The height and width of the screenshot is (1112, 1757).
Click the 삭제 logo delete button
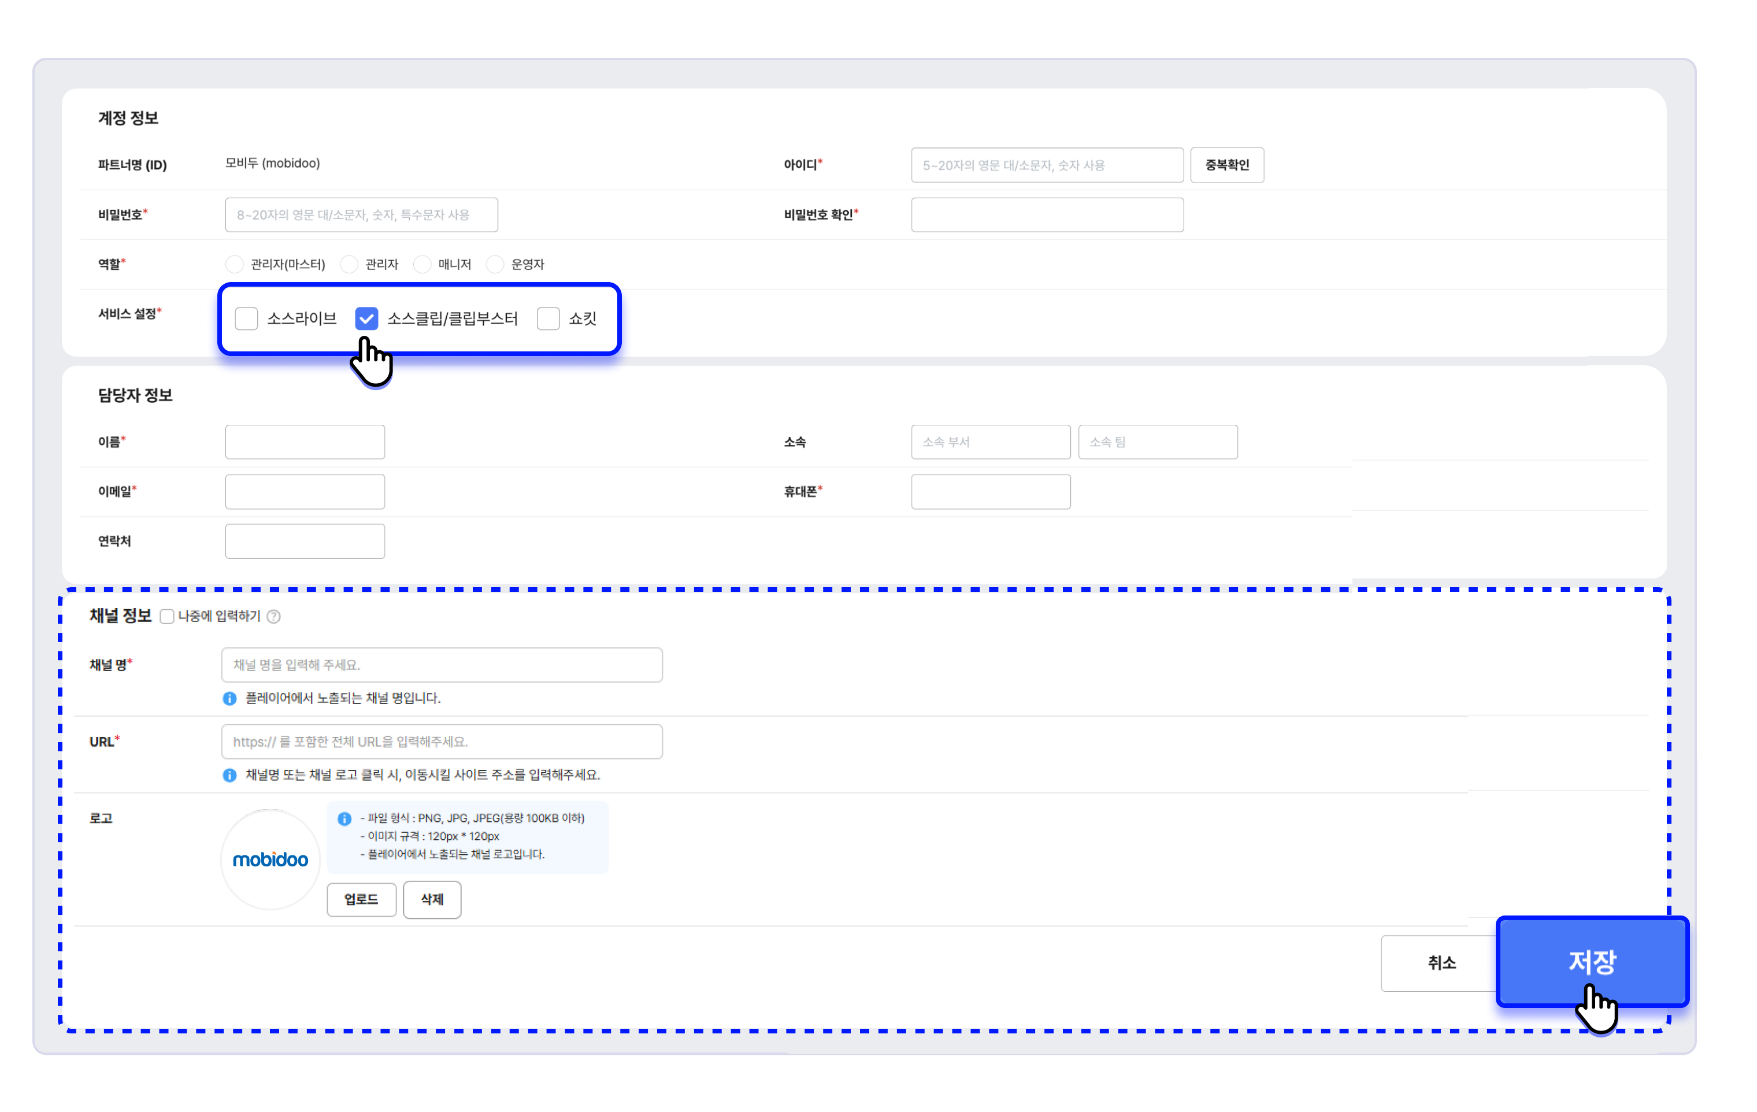(x=432, y=899)
